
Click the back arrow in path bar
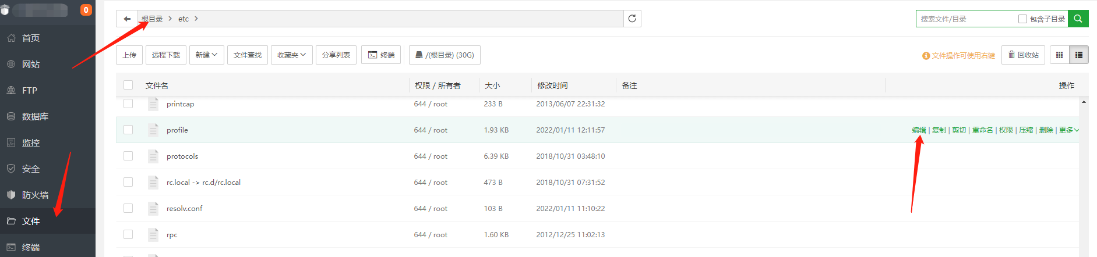[x=127, y=19]
